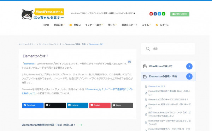Viewport: 212px width, 131px height.
Task: Click the green お問い合わせ contact button
Action: [180, 14]
